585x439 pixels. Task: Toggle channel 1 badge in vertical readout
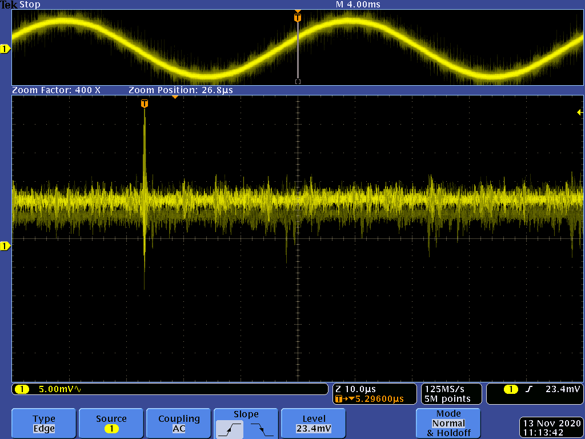(x=22, y=390)
